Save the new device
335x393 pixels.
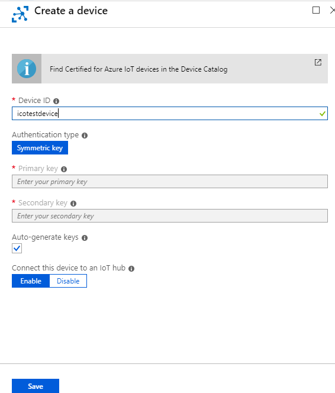[36, 386]
